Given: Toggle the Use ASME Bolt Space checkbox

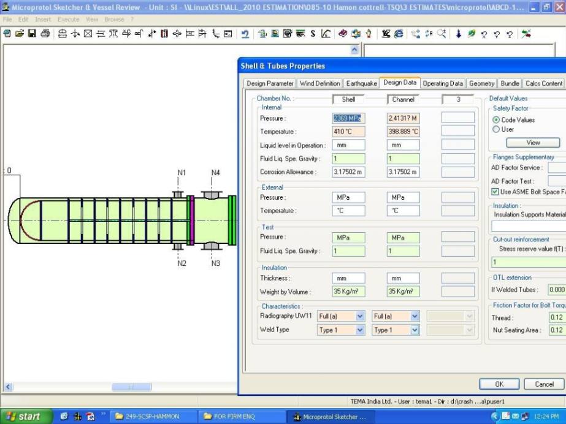Looking at the screenshot, I should click(x=495, y=192).
